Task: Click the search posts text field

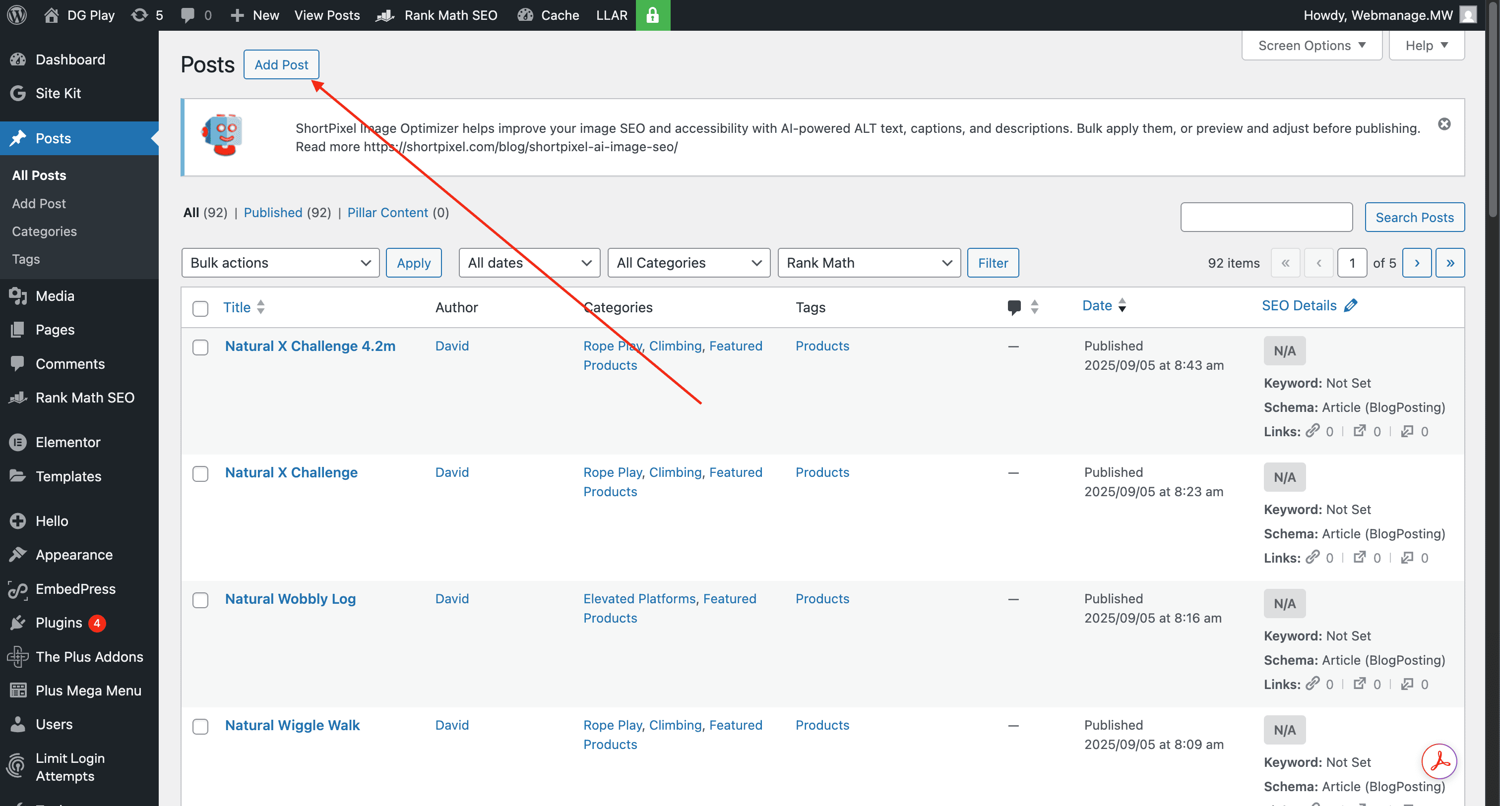Action: (1266, 217)
